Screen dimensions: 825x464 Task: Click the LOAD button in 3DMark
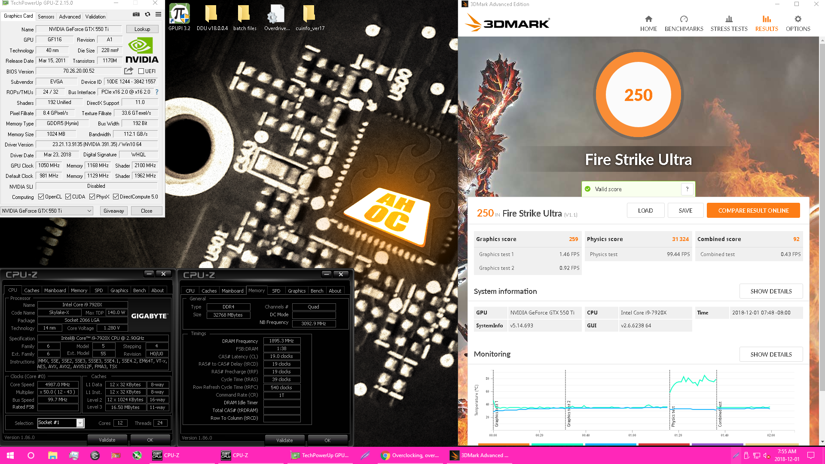pyautogui.click(x=645, y=211)
